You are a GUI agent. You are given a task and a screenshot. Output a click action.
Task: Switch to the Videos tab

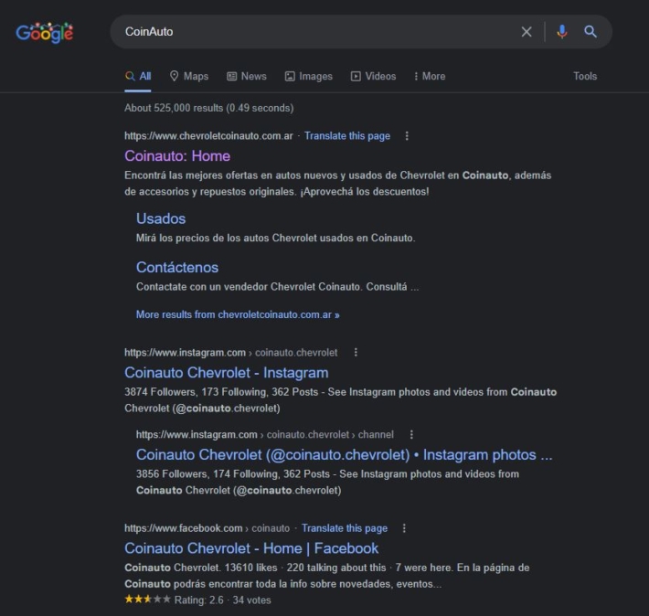tap(373, 76)
